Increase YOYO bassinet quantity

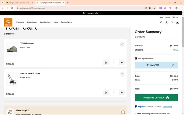122,62
